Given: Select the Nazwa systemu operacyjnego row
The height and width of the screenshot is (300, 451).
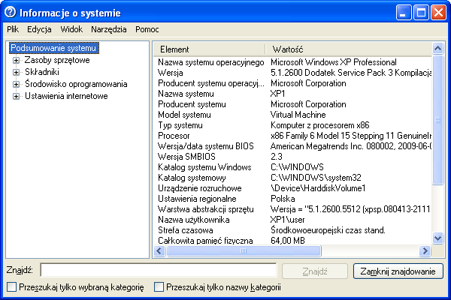Looking at the screenshot, I should click(x=292, y=62).
